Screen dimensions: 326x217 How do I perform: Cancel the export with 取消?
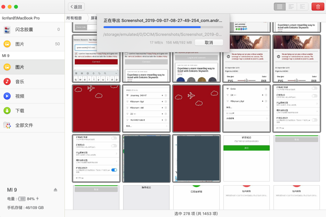(x=209, y=43)
